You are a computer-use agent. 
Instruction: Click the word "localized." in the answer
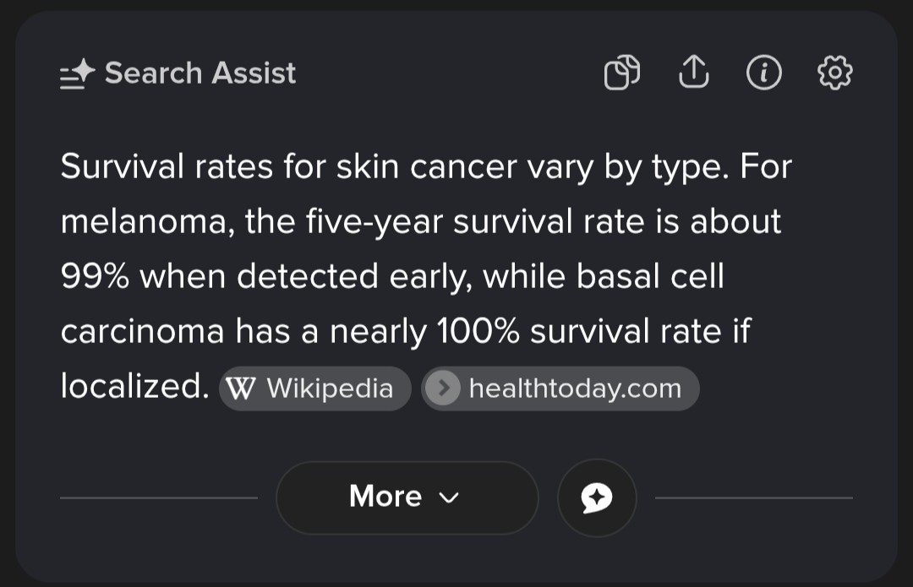coord(134,386)
